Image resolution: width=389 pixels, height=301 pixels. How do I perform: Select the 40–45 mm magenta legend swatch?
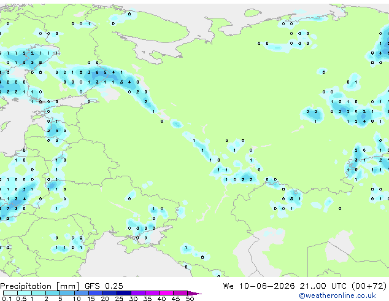pos(166,293)
